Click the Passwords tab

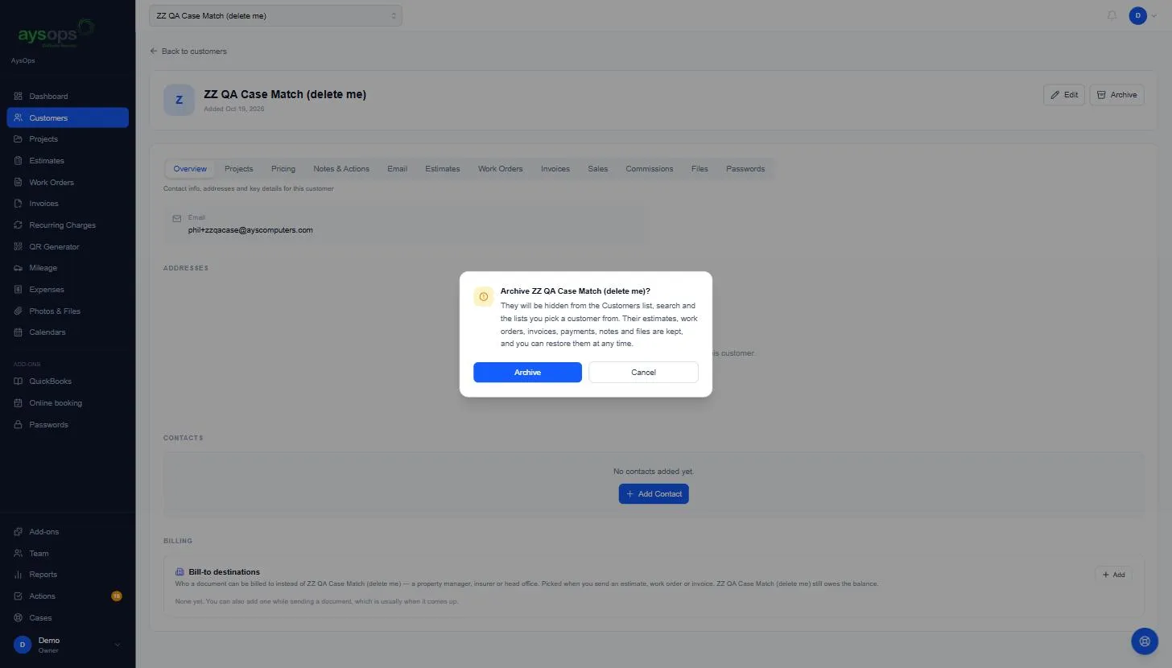click(745, 169)
